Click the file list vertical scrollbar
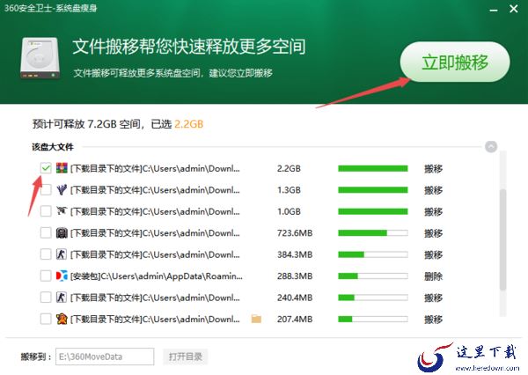The image size is (528, 375). (502, 239)
